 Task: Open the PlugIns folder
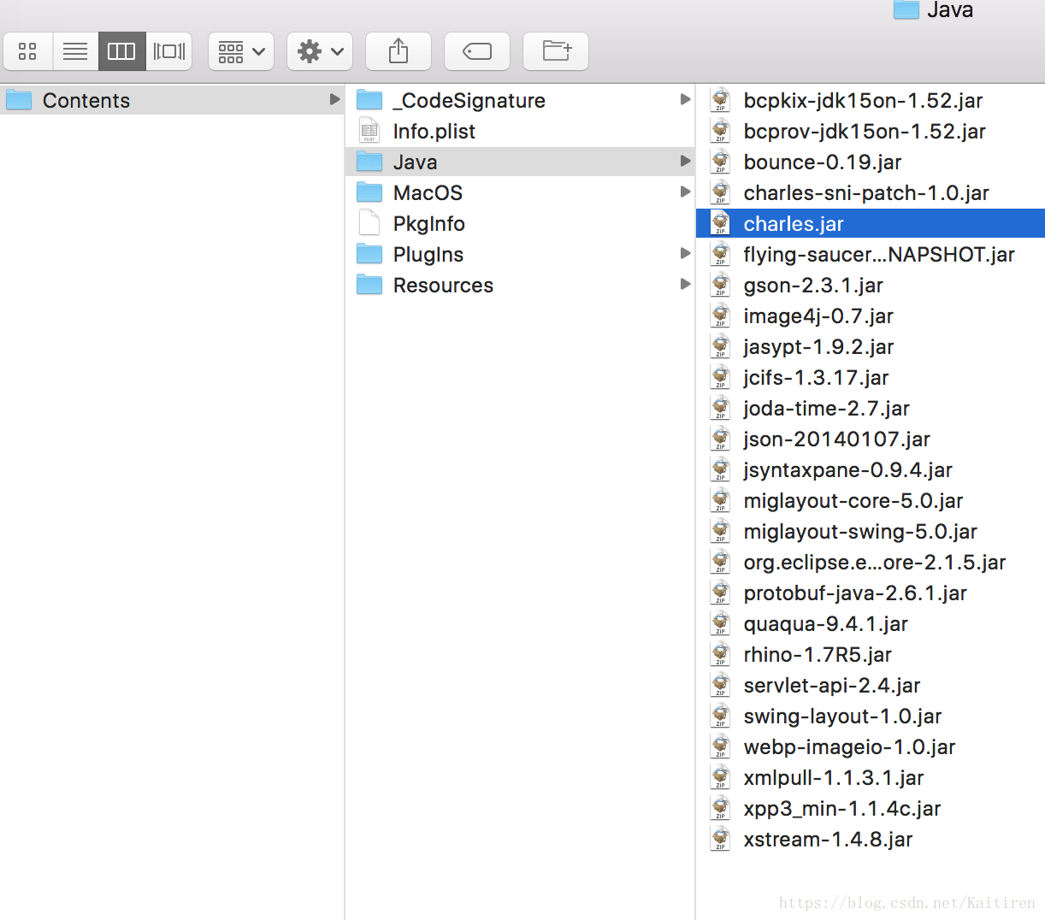(x=520, y=254)
